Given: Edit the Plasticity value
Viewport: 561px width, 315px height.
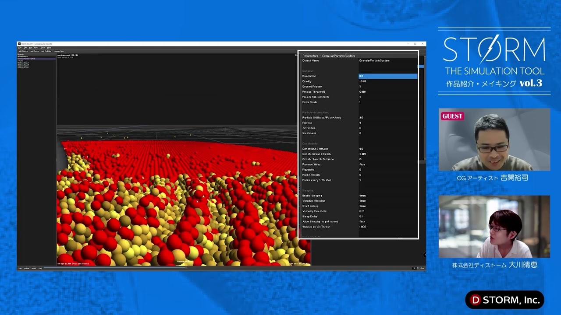Looking at the screenshot, I should [387, 170].
